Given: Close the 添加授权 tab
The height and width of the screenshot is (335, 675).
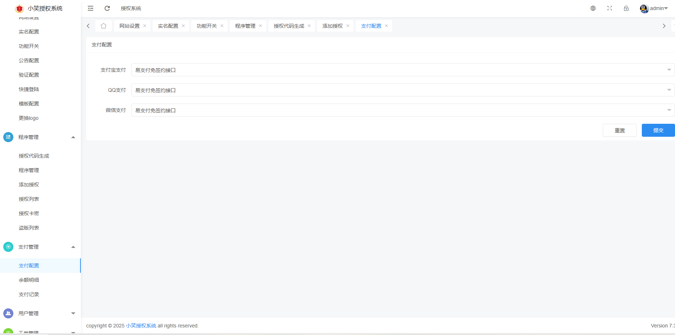Looking at the screenshot, I should tap(348, 26).
